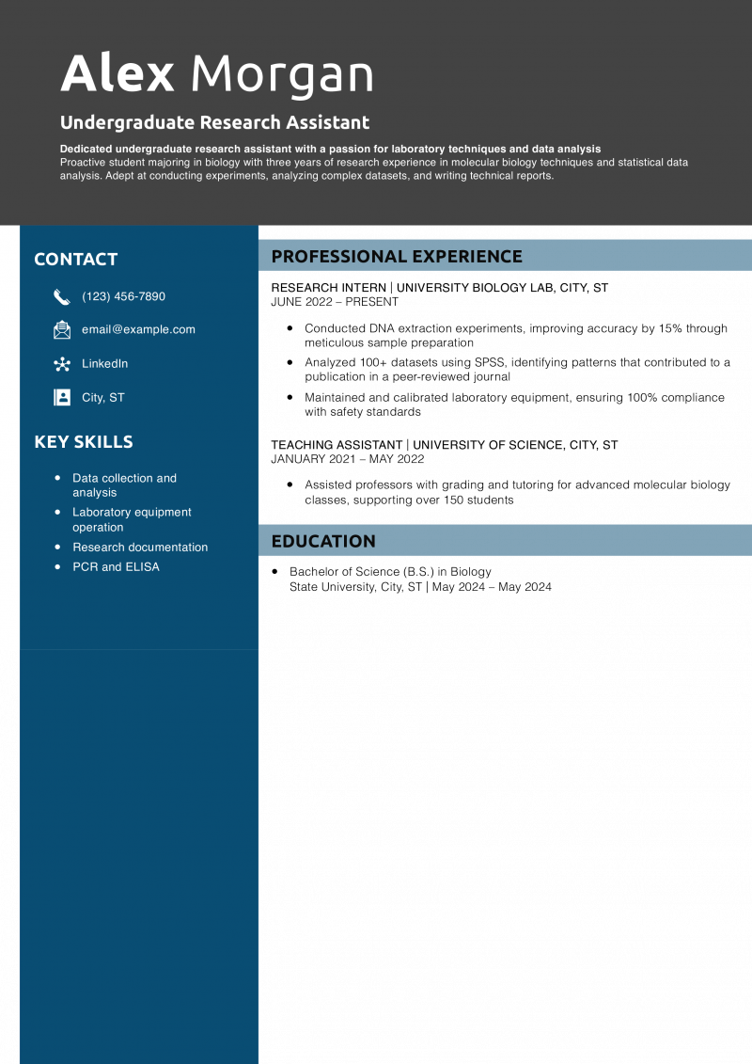Select the KEY SKILLS section heading
The width and height of the screenshot is (752, 1064).
pyautogui.click(x=84, y=442)
